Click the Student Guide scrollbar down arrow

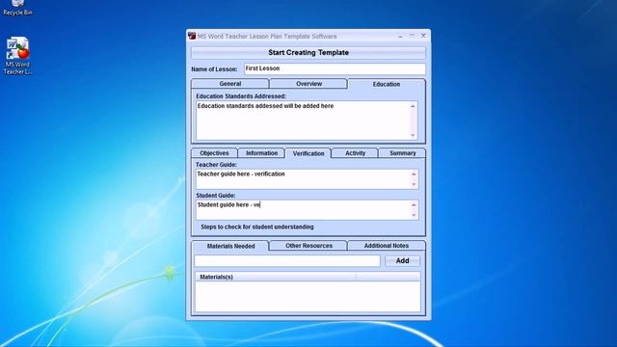(414, 215)
